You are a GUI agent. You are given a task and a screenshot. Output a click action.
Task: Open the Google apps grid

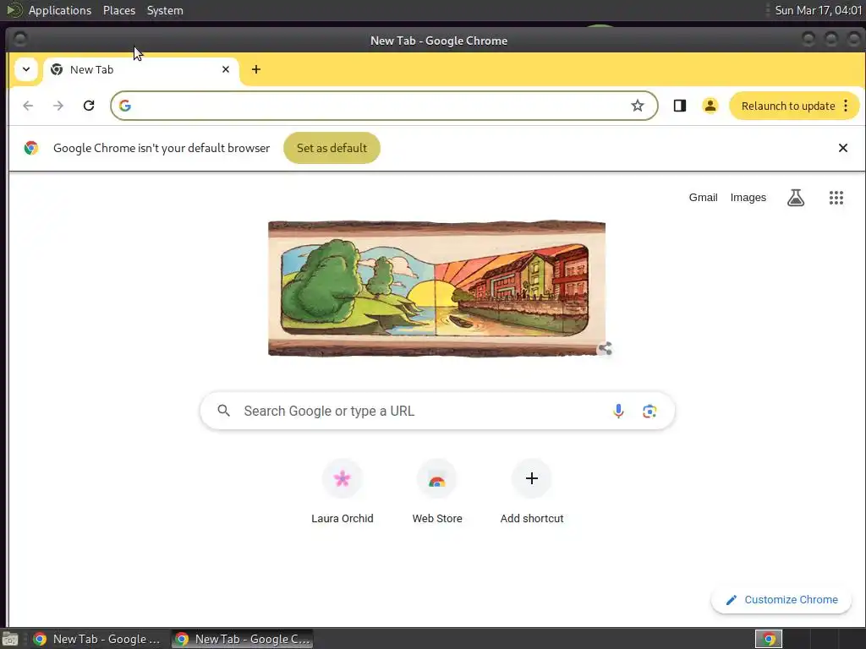point(836,198)
